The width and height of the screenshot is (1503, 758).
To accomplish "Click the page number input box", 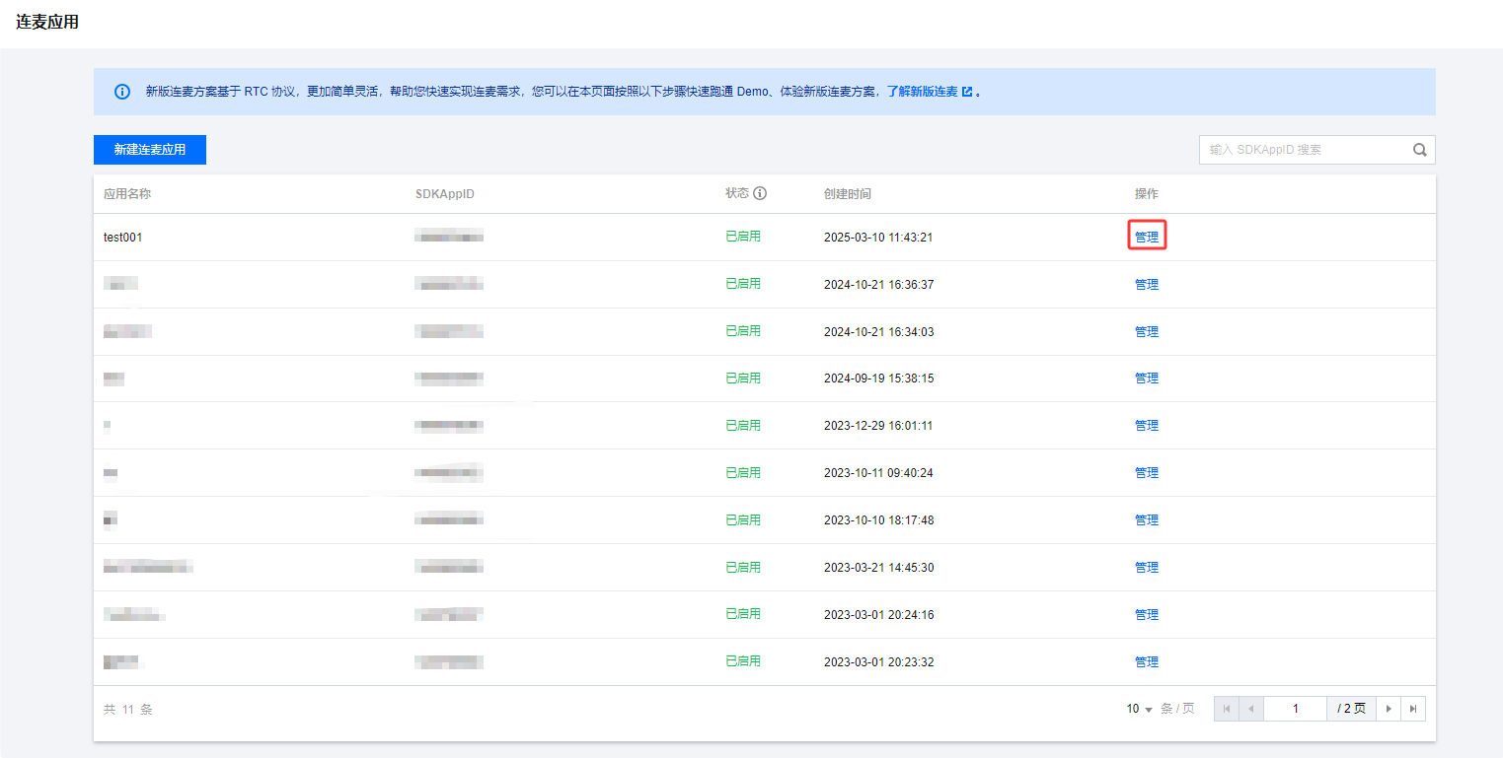I will coord(1295,709).
